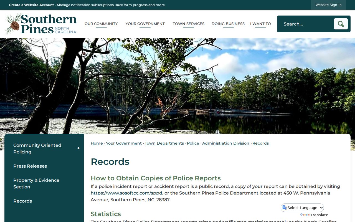The height and width of the screenshot is (222, 355).
Task: Open Property & Evidence Section sidebar link
Action: click(36, 183)
